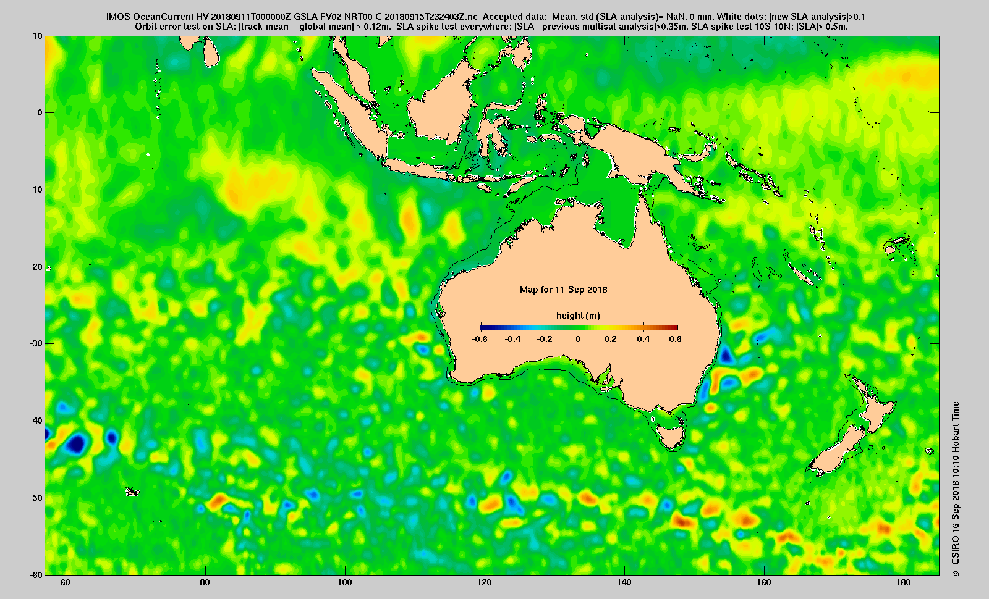Viewport: 989px width, 599px height.
Task: Click the latitude axis label '-30'
Action: pyautogui.click(x=36, y=343)
